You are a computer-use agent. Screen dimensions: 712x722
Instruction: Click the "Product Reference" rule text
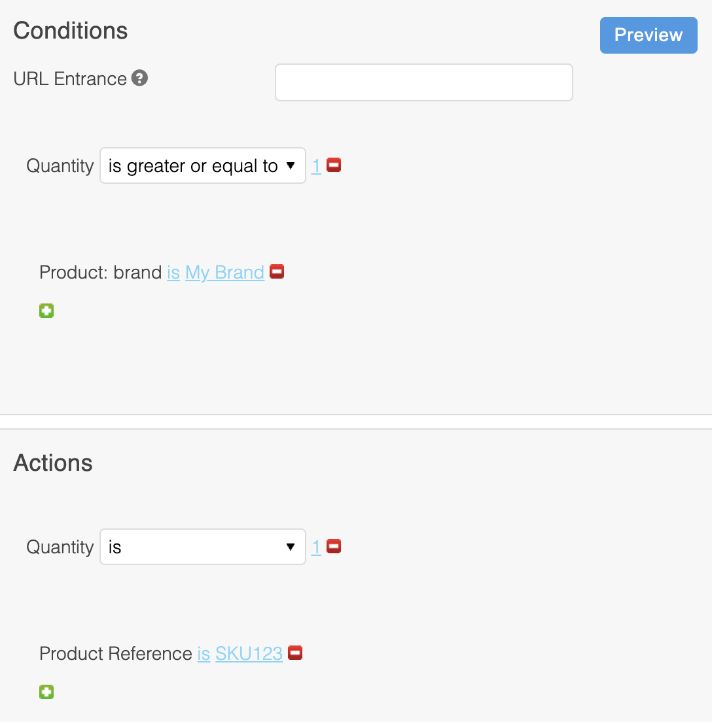(x=116, y=653)
